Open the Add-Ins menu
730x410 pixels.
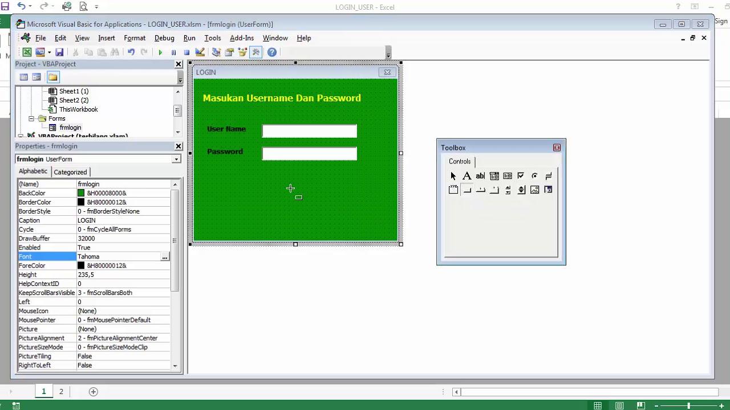[242, 38]
